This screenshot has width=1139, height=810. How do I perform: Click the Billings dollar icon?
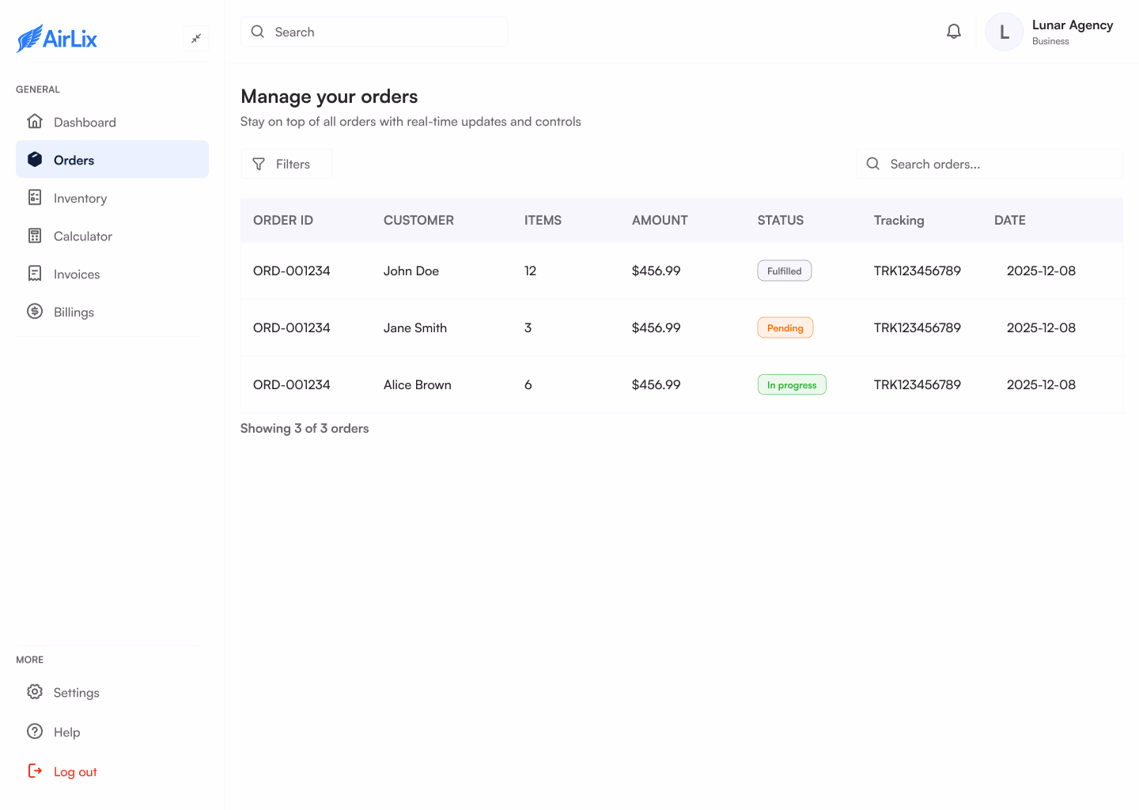[x=35, y=311]
